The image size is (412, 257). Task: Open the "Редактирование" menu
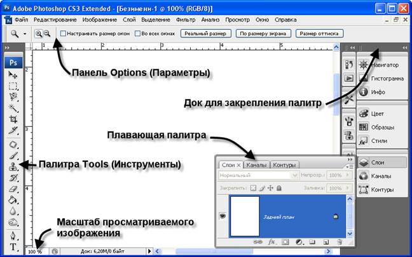55,20
